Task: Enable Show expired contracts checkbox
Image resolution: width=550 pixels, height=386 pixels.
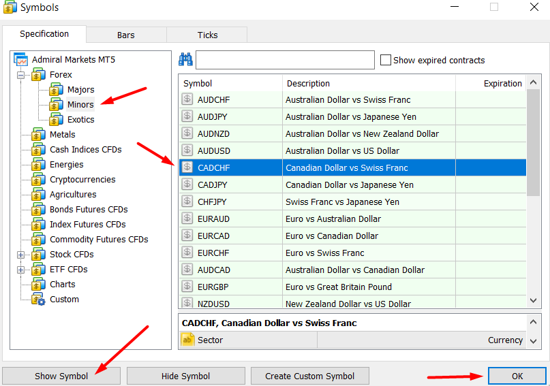Action: point(386,60)
